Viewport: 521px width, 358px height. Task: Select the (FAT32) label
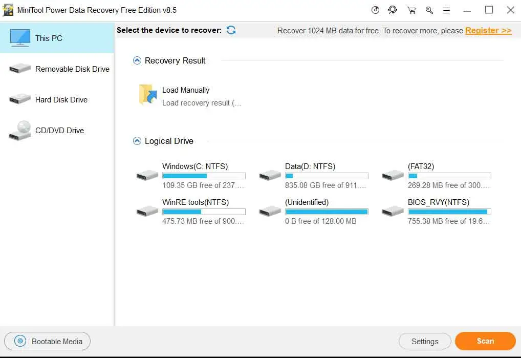[x=421, y=166]
